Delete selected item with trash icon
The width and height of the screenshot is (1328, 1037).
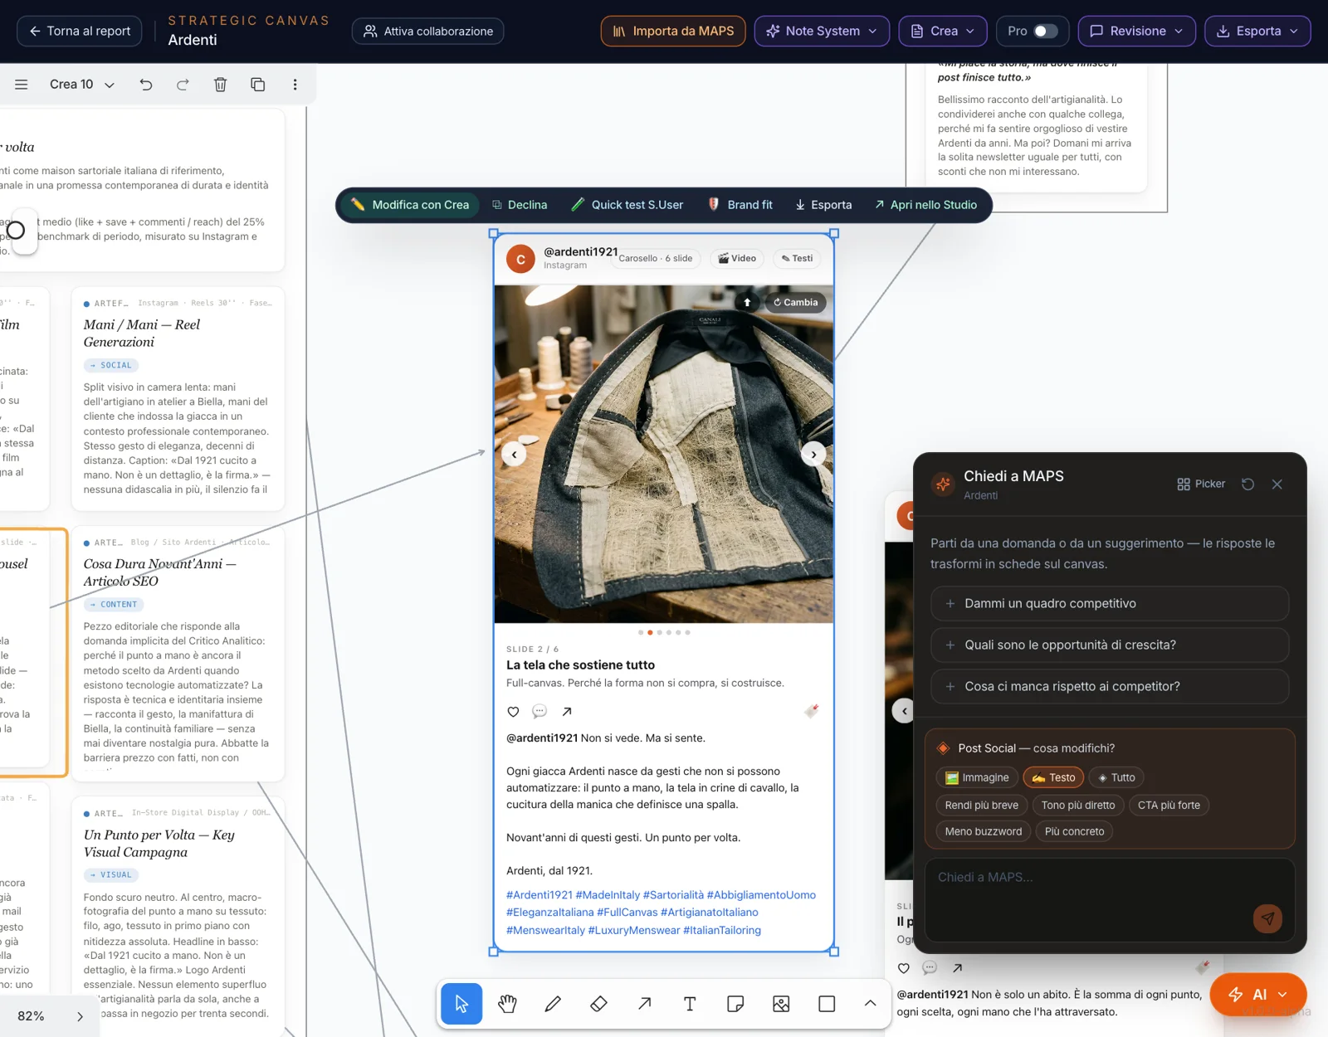coord(220,85)
